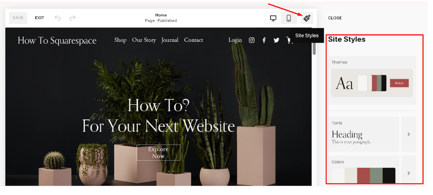This screenshot has height=195, width=433.
Task: Expand the Colors settings chevron
Action: tap(409, 173)
